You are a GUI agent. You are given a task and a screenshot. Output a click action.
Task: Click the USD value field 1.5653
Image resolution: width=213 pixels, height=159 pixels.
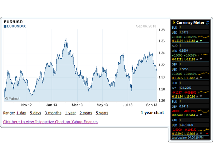click(194, 69)
